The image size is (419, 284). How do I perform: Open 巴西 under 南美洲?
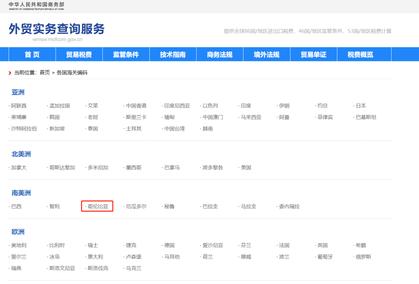click(x=16, y=206)
